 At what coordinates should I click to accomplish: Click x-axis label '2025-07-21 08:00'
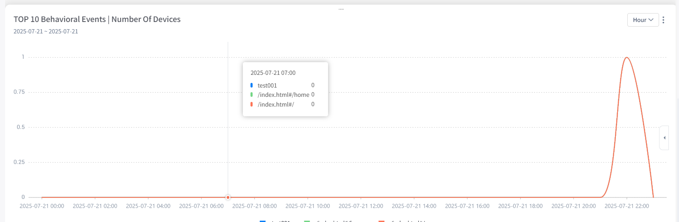tap(255, 206)
